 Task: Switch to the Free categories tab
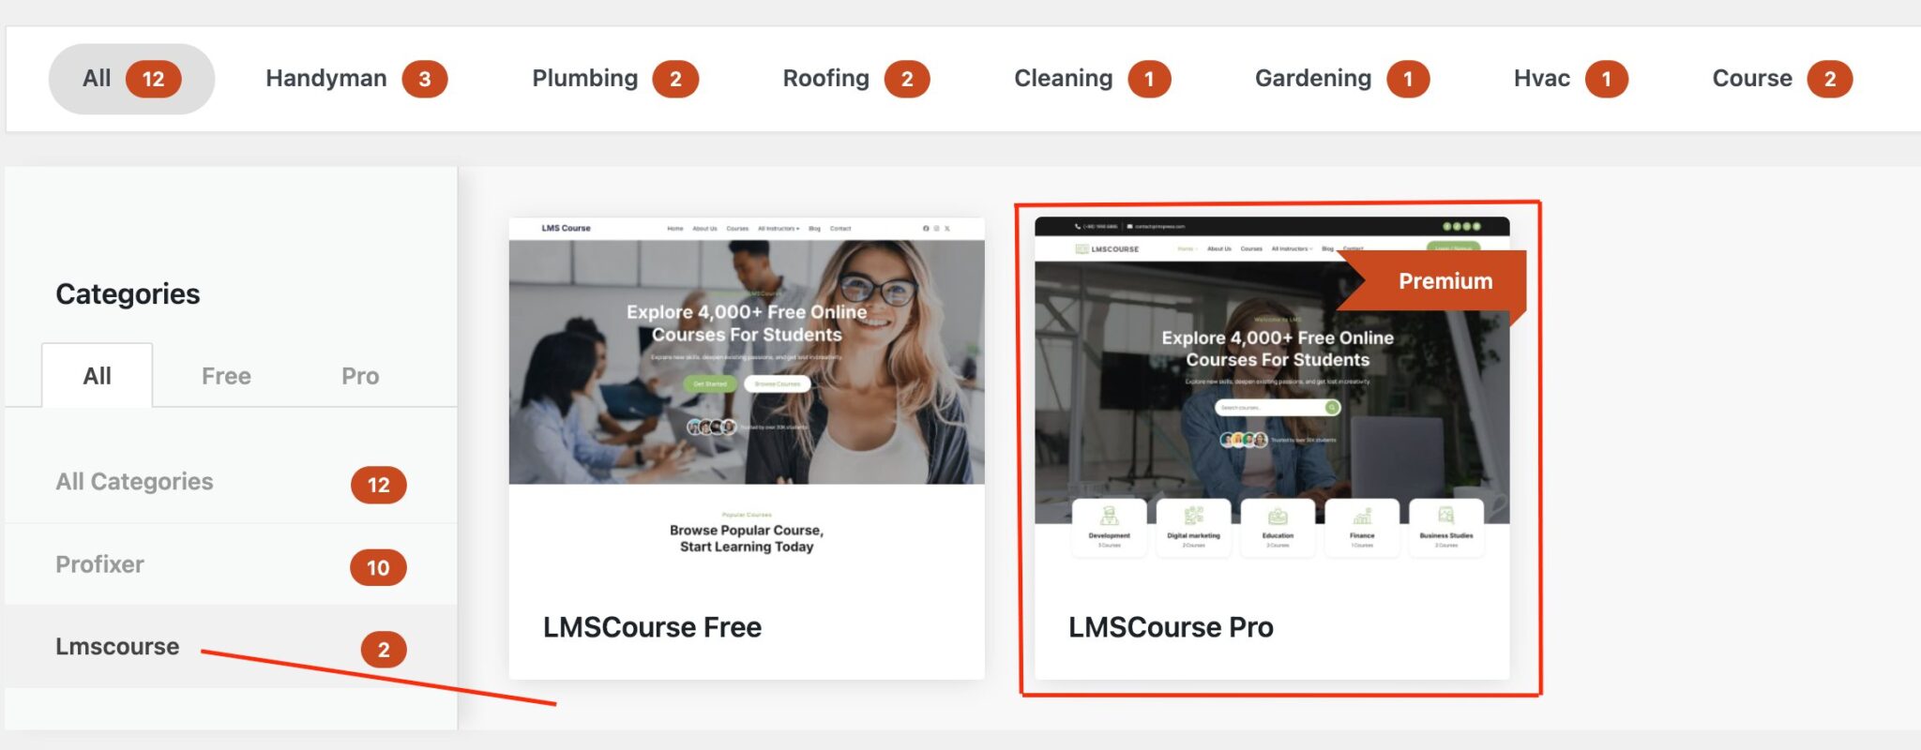(226, 376)
